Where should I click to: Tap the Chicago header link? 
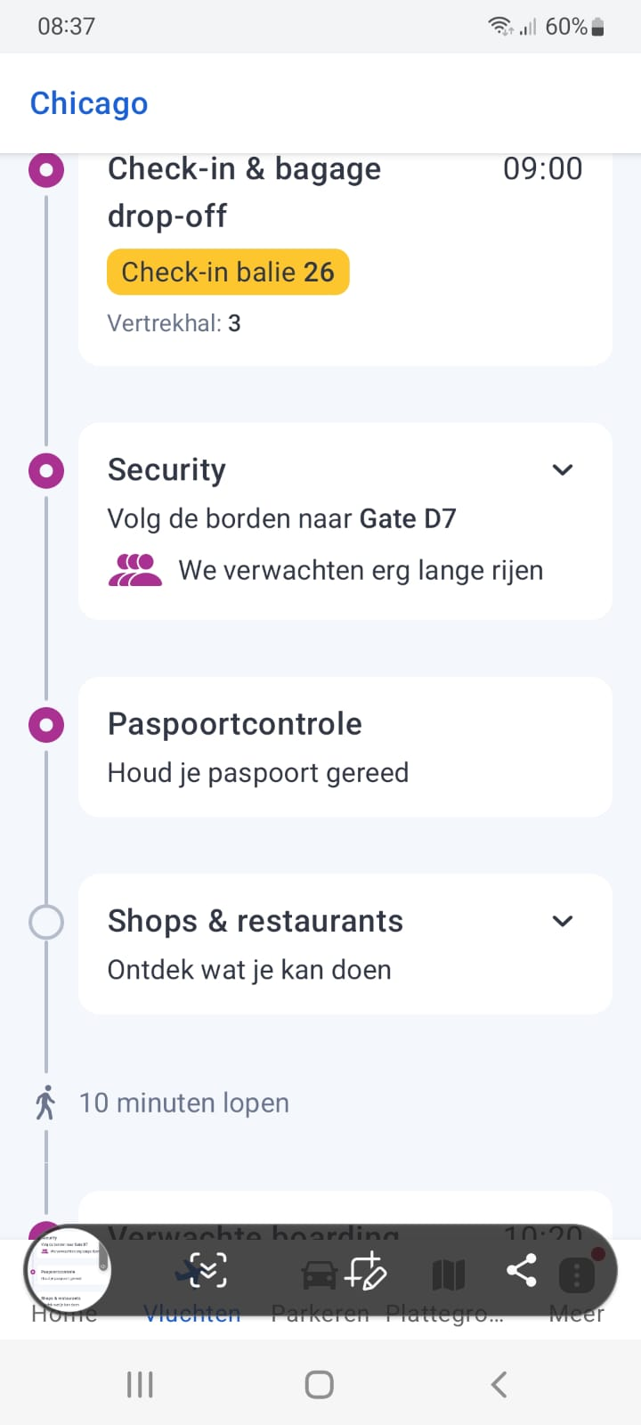pyautogui.click(x=89, y=103)
